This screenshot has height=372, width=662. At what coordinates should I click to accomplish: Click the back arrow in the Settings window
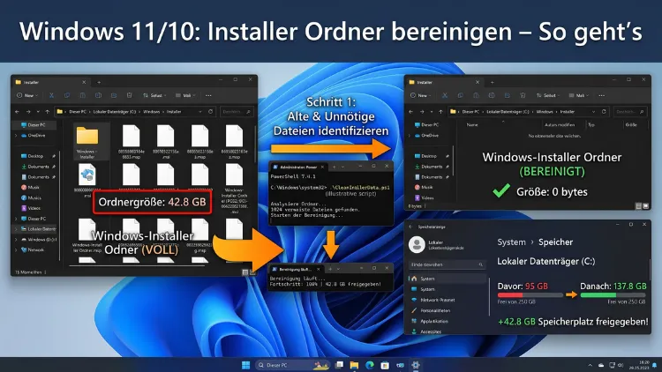point(410,227)
